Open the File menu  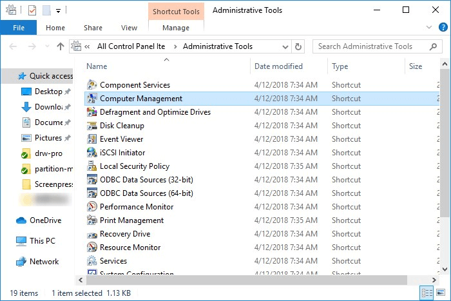click(19, 28)
